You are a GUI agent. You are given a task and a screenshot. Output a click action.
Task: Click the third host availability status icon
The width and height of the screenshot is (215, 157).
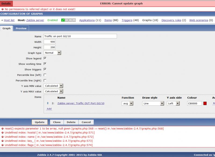coord(70,20)
